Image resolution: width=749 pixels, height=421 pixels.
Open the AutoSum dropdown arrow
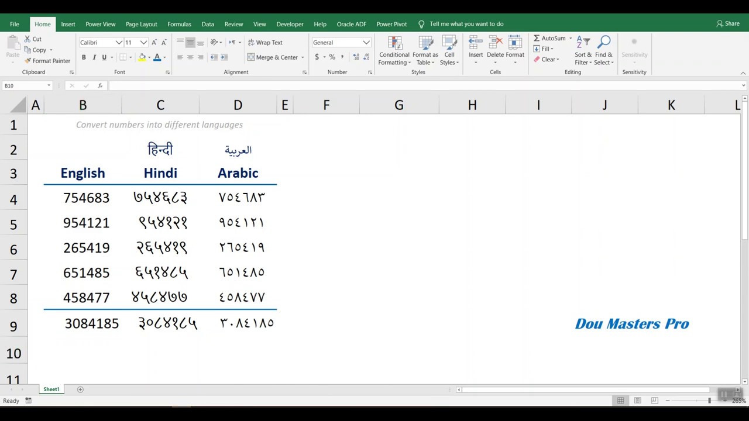point(570,39)
